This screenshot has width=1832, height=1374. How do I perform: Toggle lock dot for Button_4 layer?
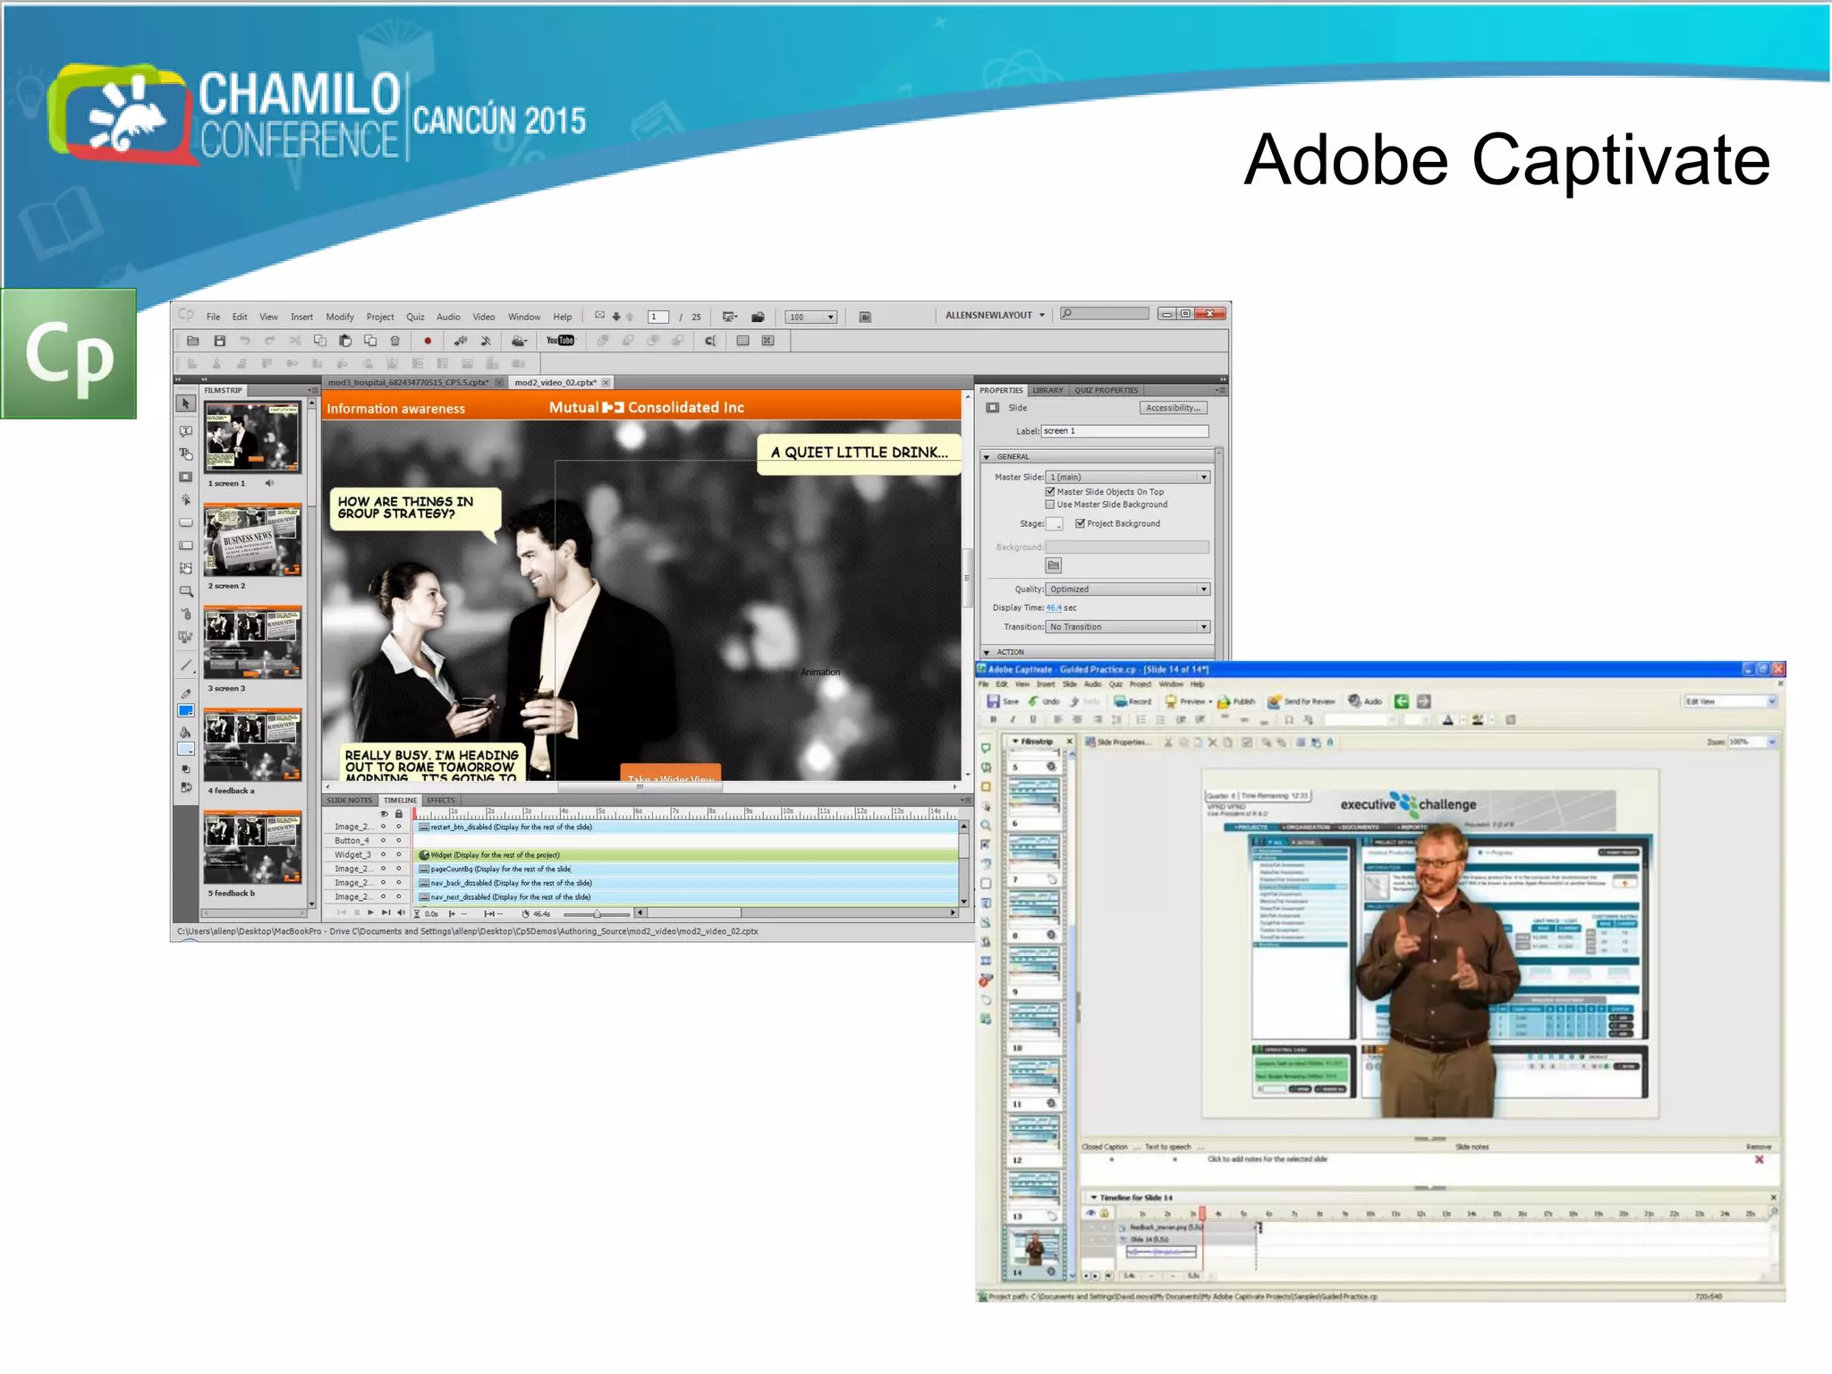tap(399, 841)
